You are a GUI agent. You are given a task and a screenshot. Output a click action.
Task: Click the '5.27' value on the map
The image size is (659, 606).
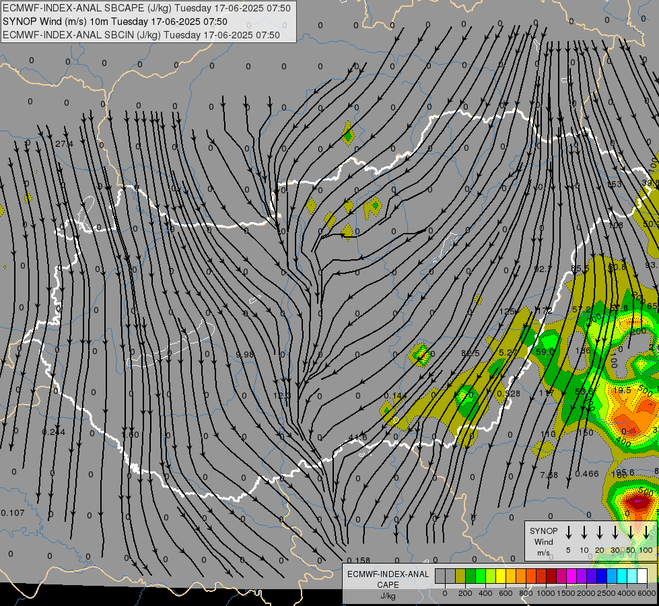508,352
